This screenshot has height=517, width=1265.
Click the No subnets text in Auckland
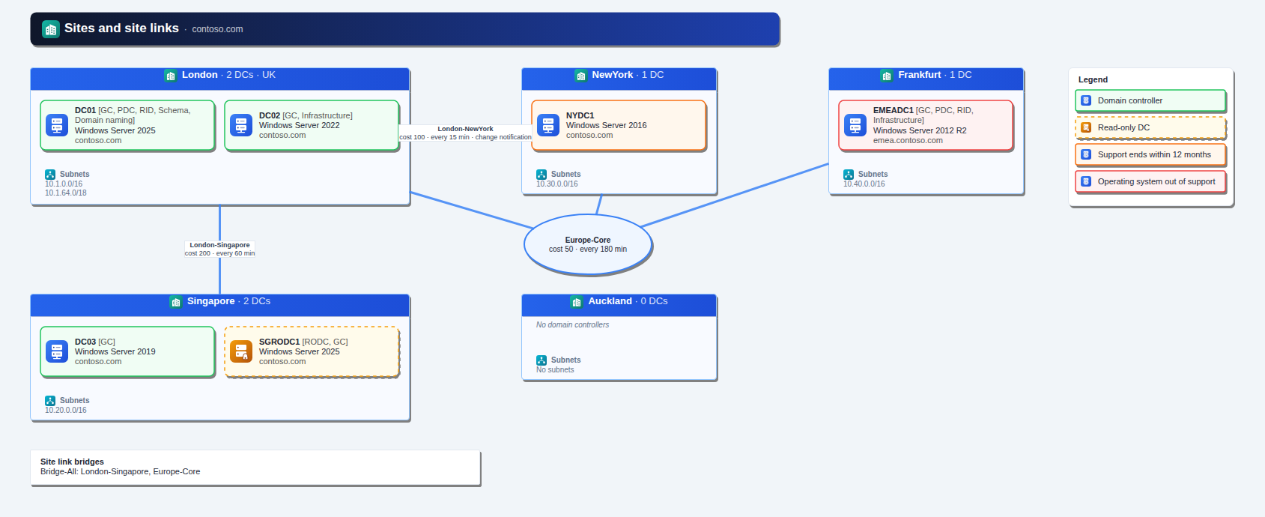(555, 370)
